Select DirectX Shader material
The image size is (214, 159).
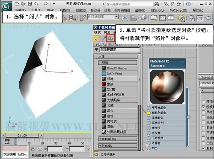119,68
